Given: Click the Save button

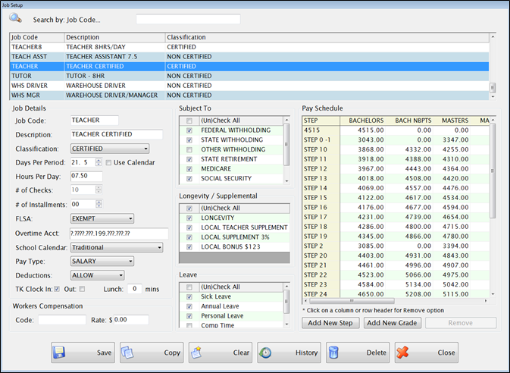Looking at the screenshot, I should 83,353.
